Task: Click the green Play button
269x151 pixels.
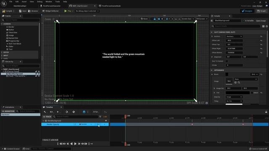Action: tap(68, 11)
